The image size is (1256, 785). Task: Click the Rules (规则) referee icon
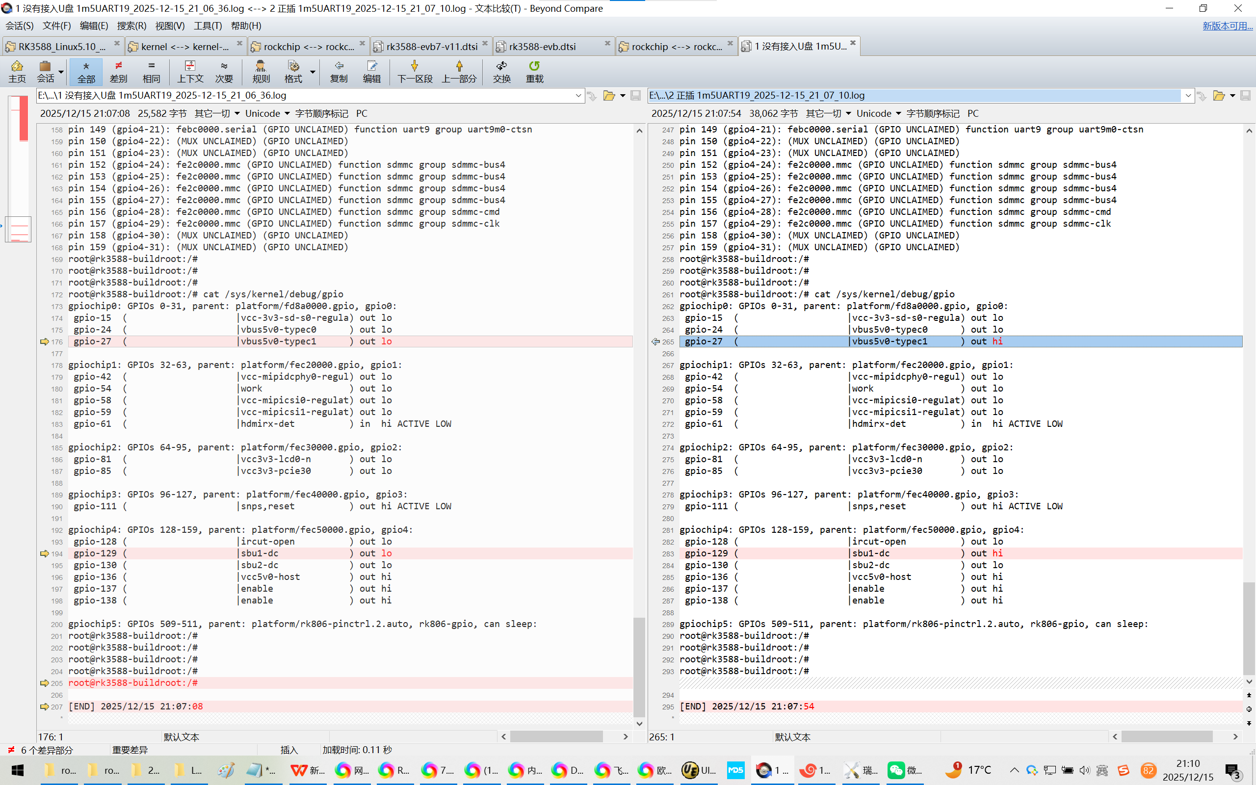(x=261, y=71)
